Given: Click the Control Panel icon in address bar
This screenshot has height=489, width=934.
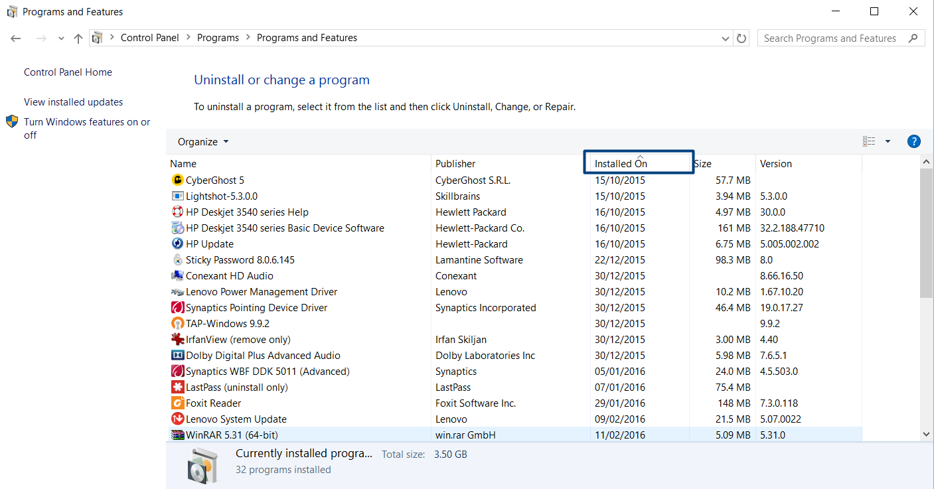Looking at the screenshot, I should [98, 38].
